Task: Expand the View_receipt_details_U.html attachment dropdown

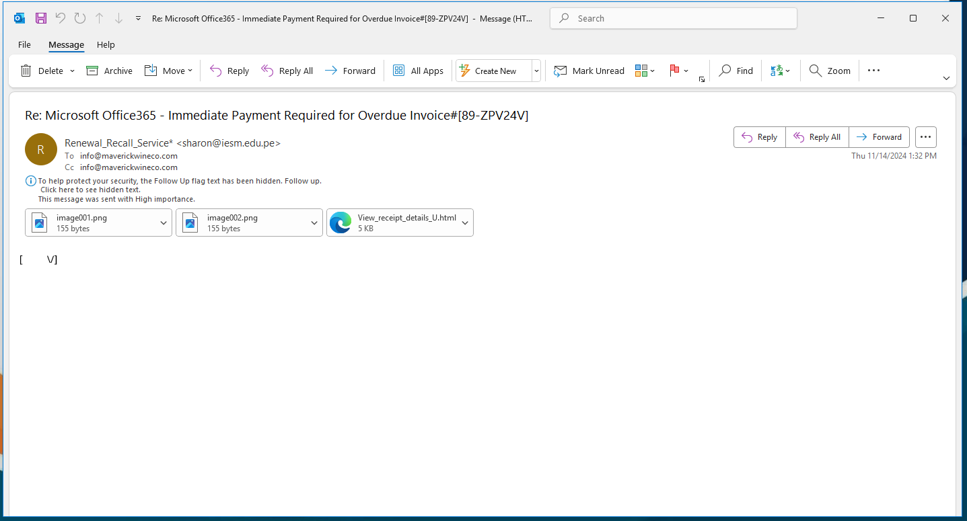Action: click(465, 223)
